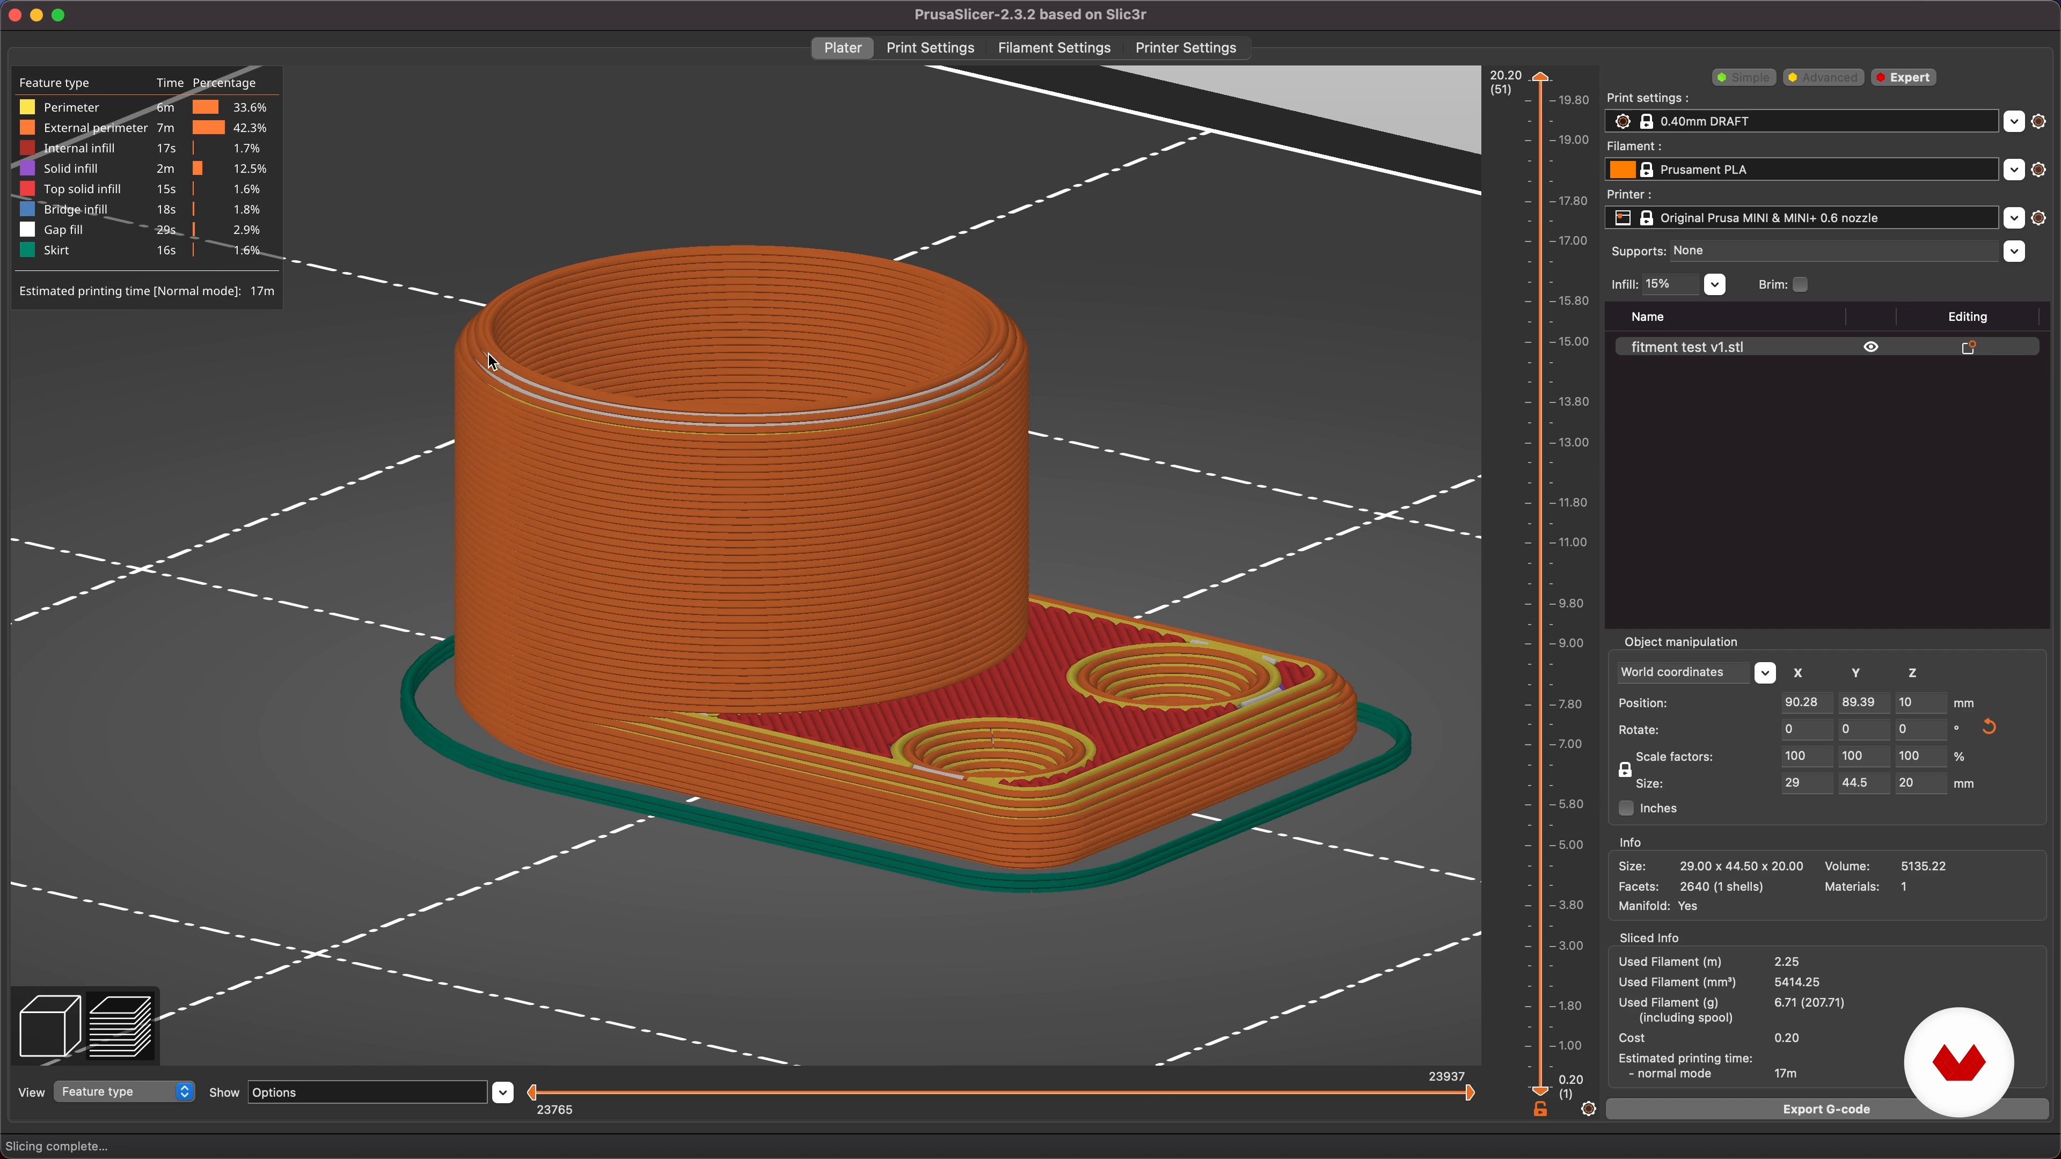The image size is (2061, 1159).
Task: Click the Editing column header
Action: point(1967,317)
